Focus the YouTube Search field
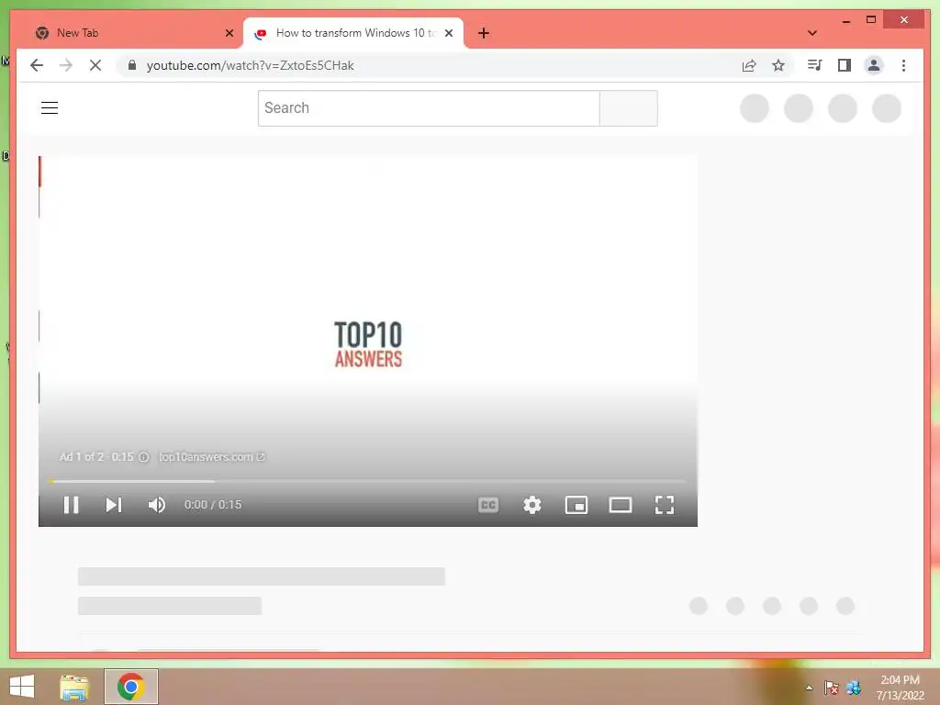Viewport: 940px width, 705px height. (429, 108)
